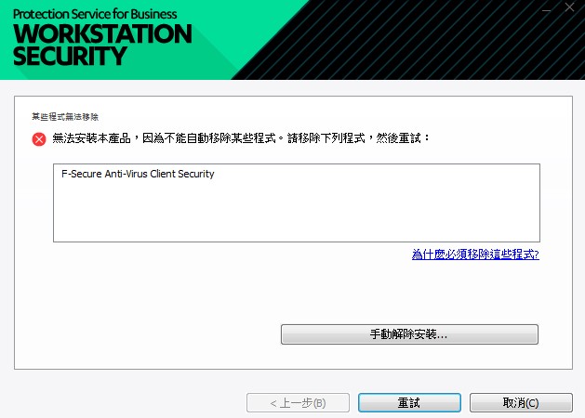The width and height of the screenshot is (585, 418).
Task: Minimize the installer window
Action: click(x=546, y=9)
